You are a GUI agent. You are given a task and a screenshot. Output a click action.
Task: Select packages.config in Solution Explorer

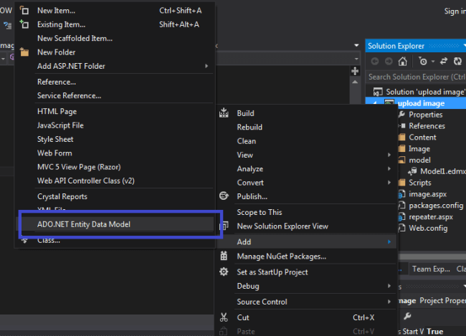pyautogui.click(x=436, y=206)
